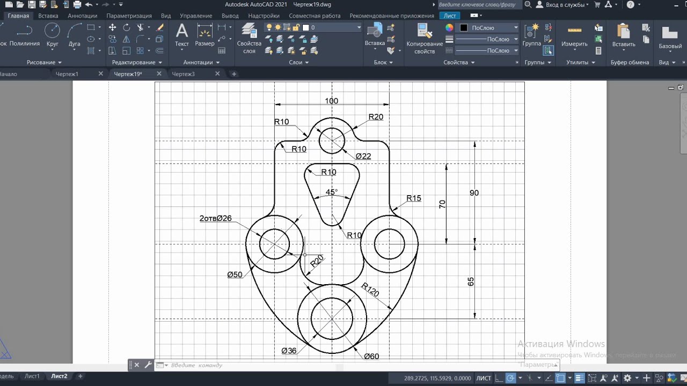The image size is (687, 386).
Task: Click Match Properties (Копирование свойств)
Action: click(425, 39)
